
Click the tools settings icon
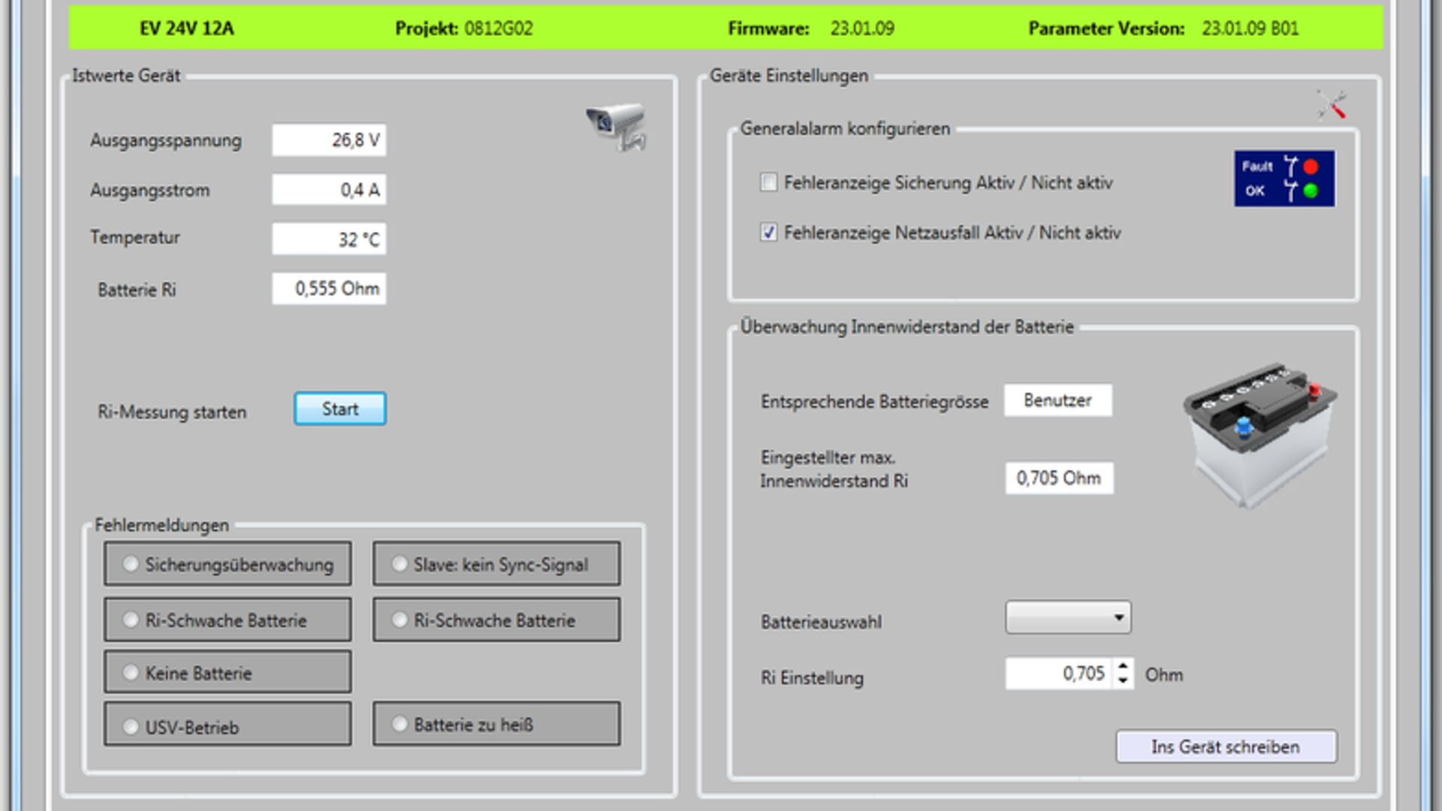click(x=1332, y=105)
